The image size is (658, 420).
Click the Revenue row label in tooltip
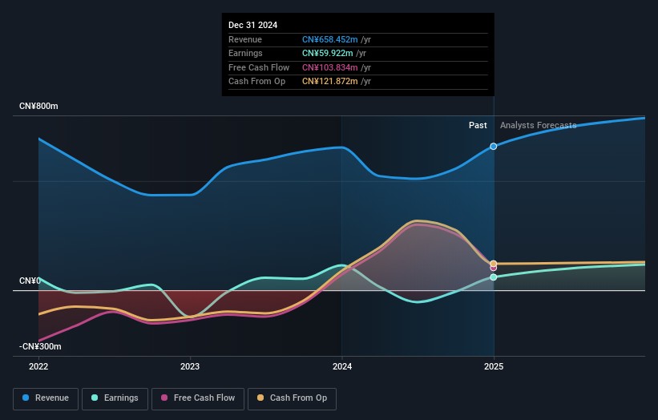coord(245,39)
